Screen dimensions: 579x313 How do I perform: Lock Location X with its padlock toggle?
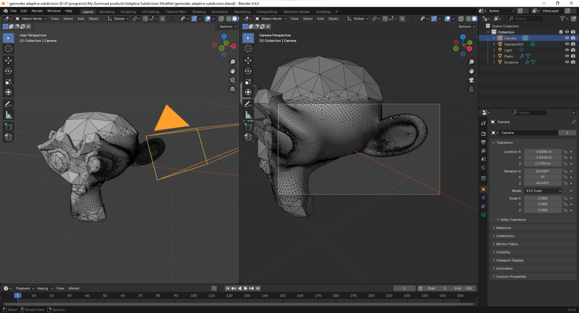pyautogui.click(x=565, y=151)
